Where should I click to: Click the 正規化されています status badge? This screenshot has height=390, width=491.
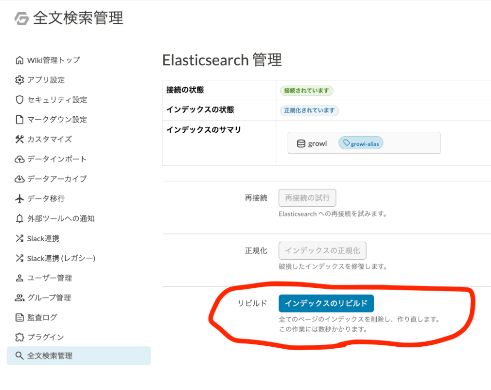pos(309,110)
